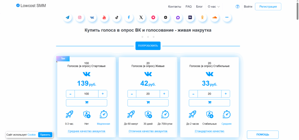Open the VK icon in top row
Screen dimensions: 299x140
pyautogui.click(x=92, y=17)
